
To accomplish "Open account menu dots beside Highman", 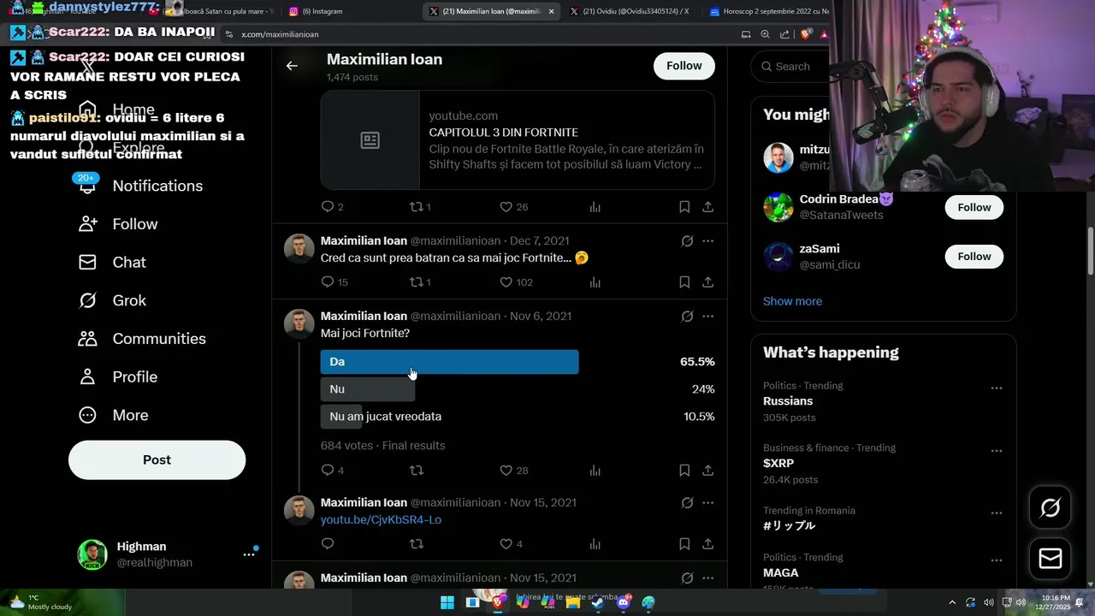I will point(249,554).
